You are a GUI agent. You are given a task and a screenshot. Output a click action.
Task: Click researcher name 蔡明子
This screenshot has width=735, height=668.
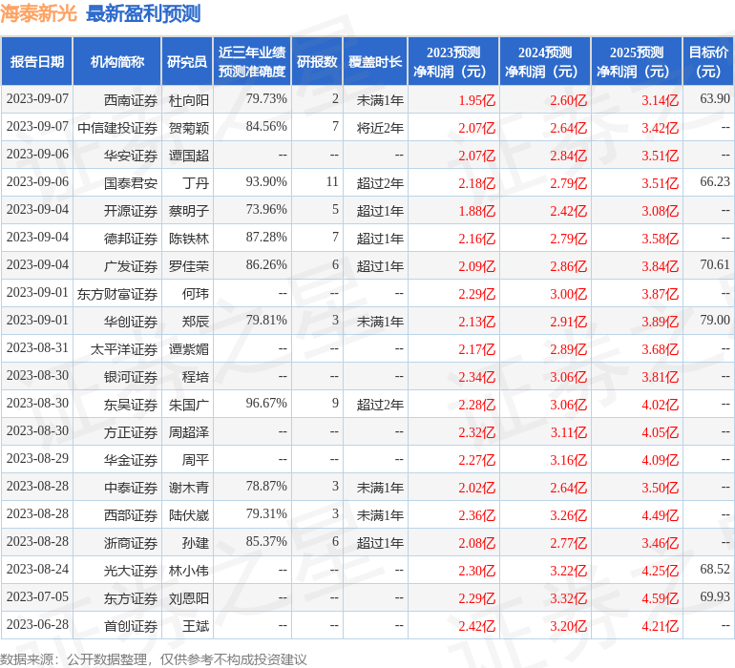(x=189, y=211)
